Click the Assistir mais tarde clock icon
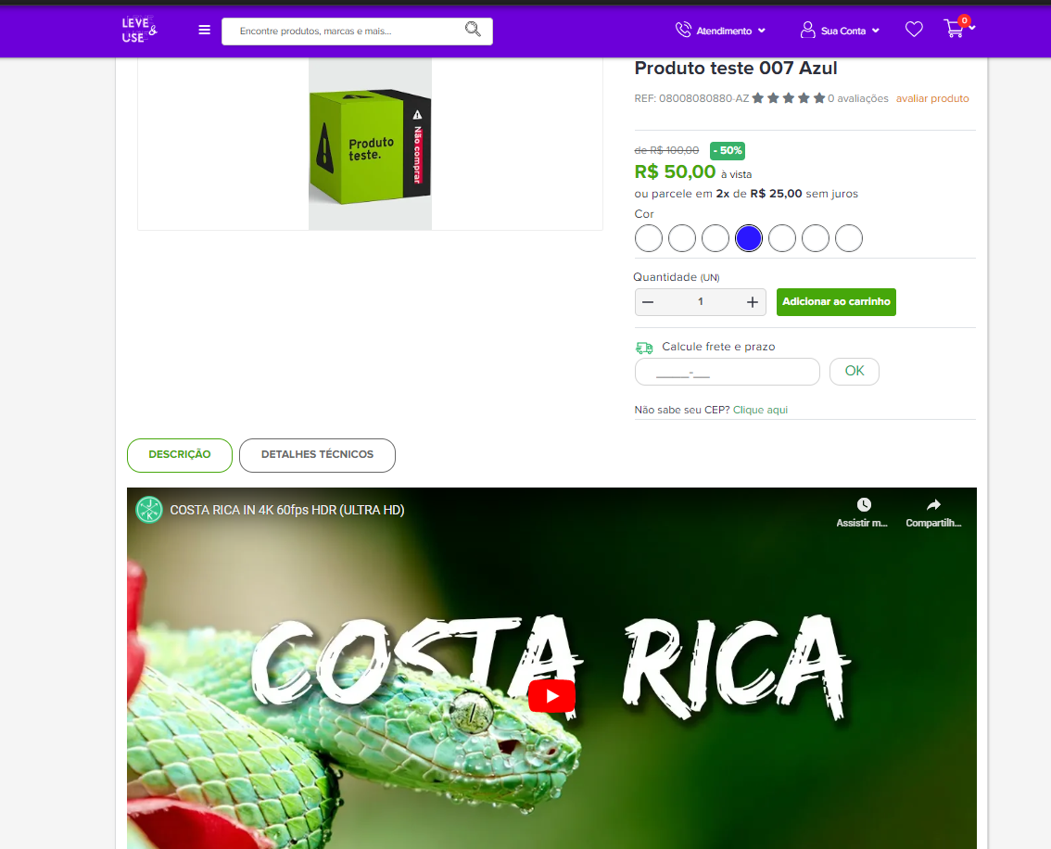Screen dimensions: 1051x849 click(x=864, y=504)
